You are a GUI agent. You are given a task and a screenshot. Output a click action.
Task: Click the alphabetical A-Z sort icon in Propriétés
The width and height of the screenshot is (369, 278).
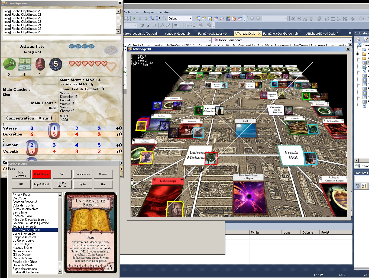(364, 186)
